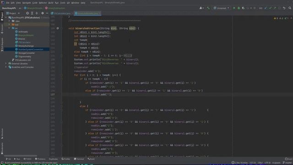The height and width of the screenshot is (165, 293).
Task: Click the Collapse All icon in Project panel
Action: pyautogui.click(x=37, y=13)
